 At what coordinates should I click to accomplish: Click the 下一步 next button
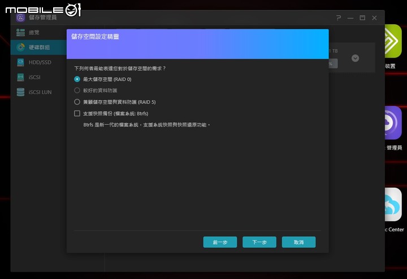[x=259, y=242]
